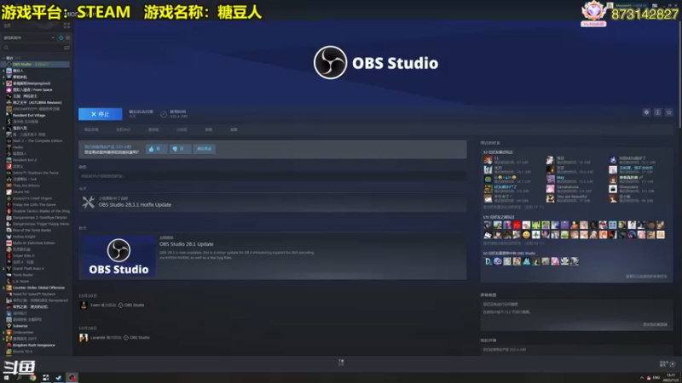
Task: Click the thumbs-up recommend button
Action: coord(156,149)
